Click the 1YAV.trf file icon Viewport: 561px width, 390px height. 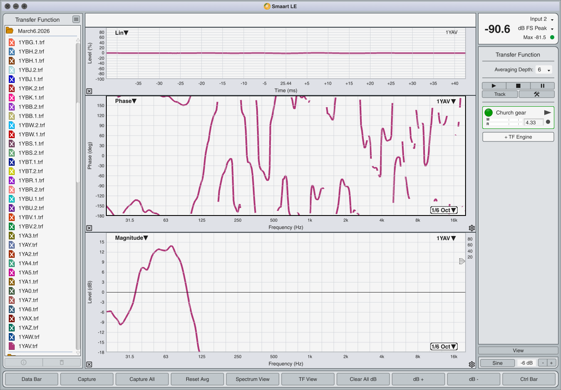(x=12, y=346)
